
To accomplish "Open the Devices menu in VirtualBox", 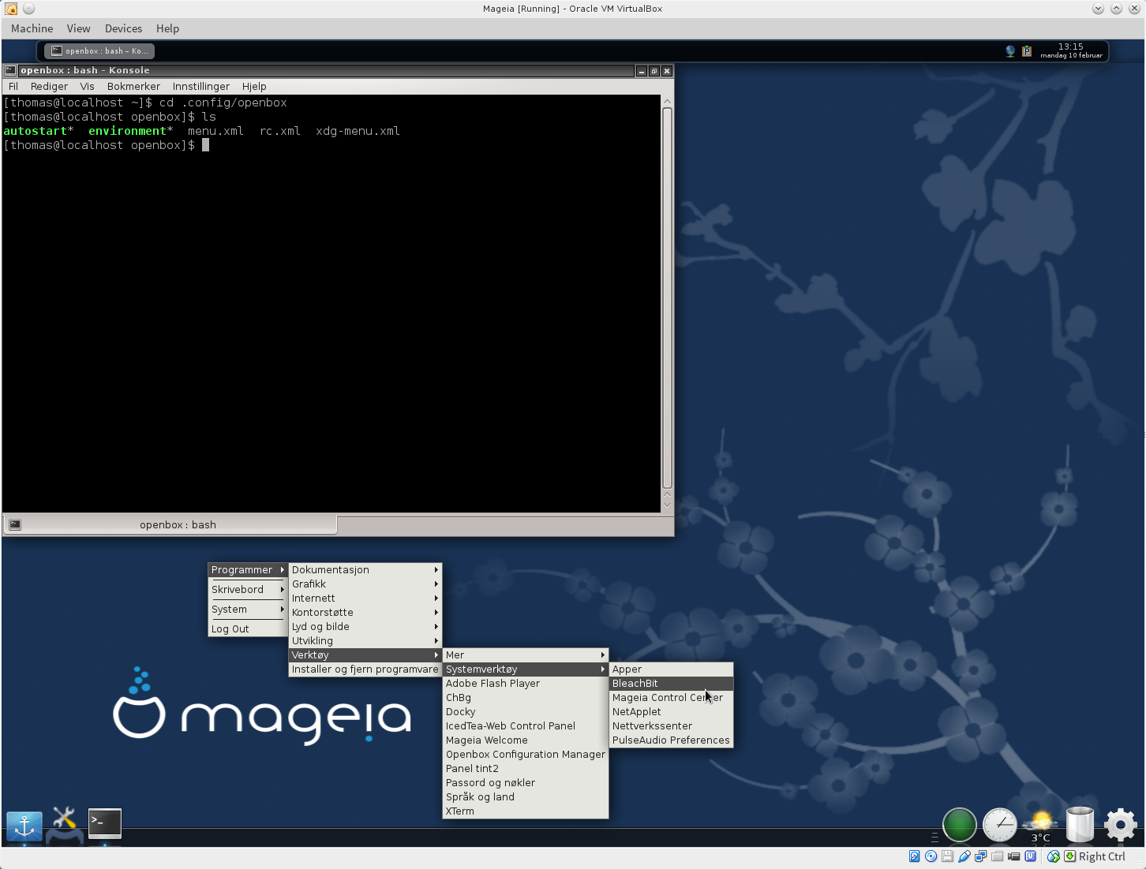I will click(124, 28).
